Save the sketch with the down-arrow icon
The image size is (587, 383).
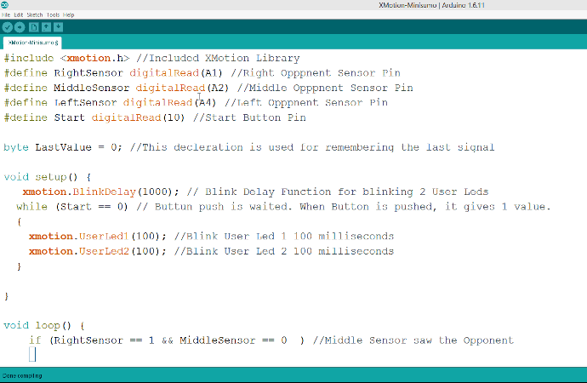(57, 27)
